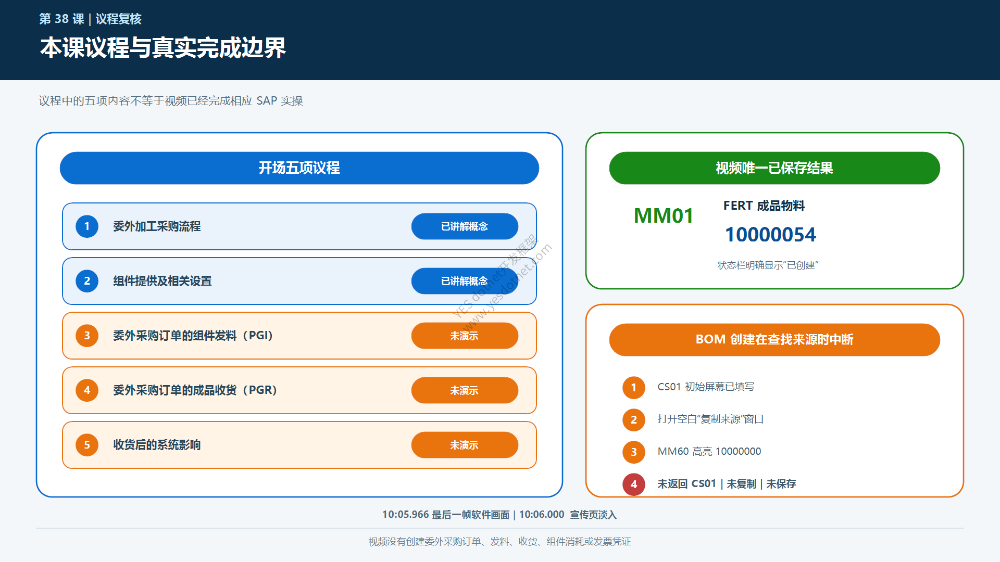The height and width of the screenshot is (562, 1000).
Task: Click blue number 2 circle for 组件提供及相关设置
Action: [x=87, y=281]
